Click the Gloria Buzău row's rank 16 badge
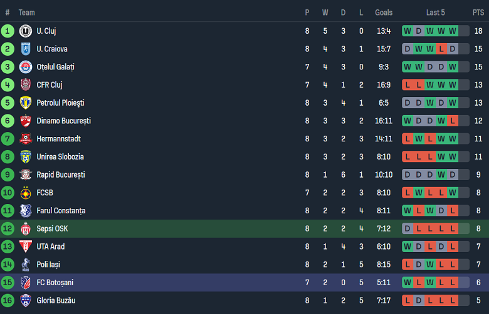The image size is (489, 314). point(8,301)
